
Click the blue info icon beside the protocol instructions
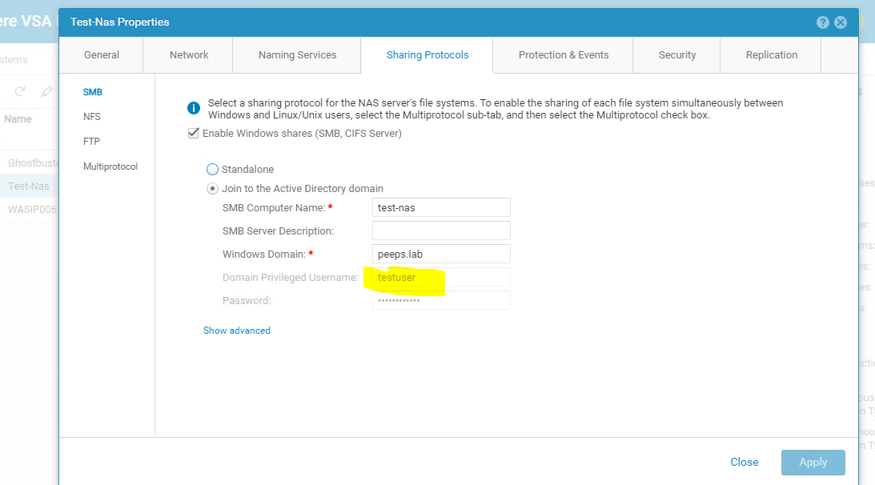coord(193,107)
